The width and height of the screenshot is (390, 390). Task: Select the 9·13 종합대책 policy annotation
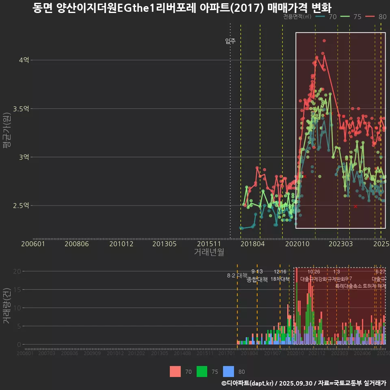point(257,276)
